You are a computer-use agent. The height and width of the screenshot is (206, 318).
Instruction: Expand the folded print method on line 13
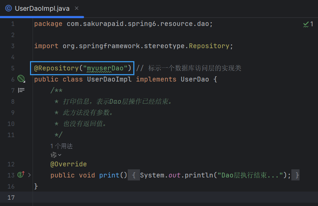(x=29, y=175)
